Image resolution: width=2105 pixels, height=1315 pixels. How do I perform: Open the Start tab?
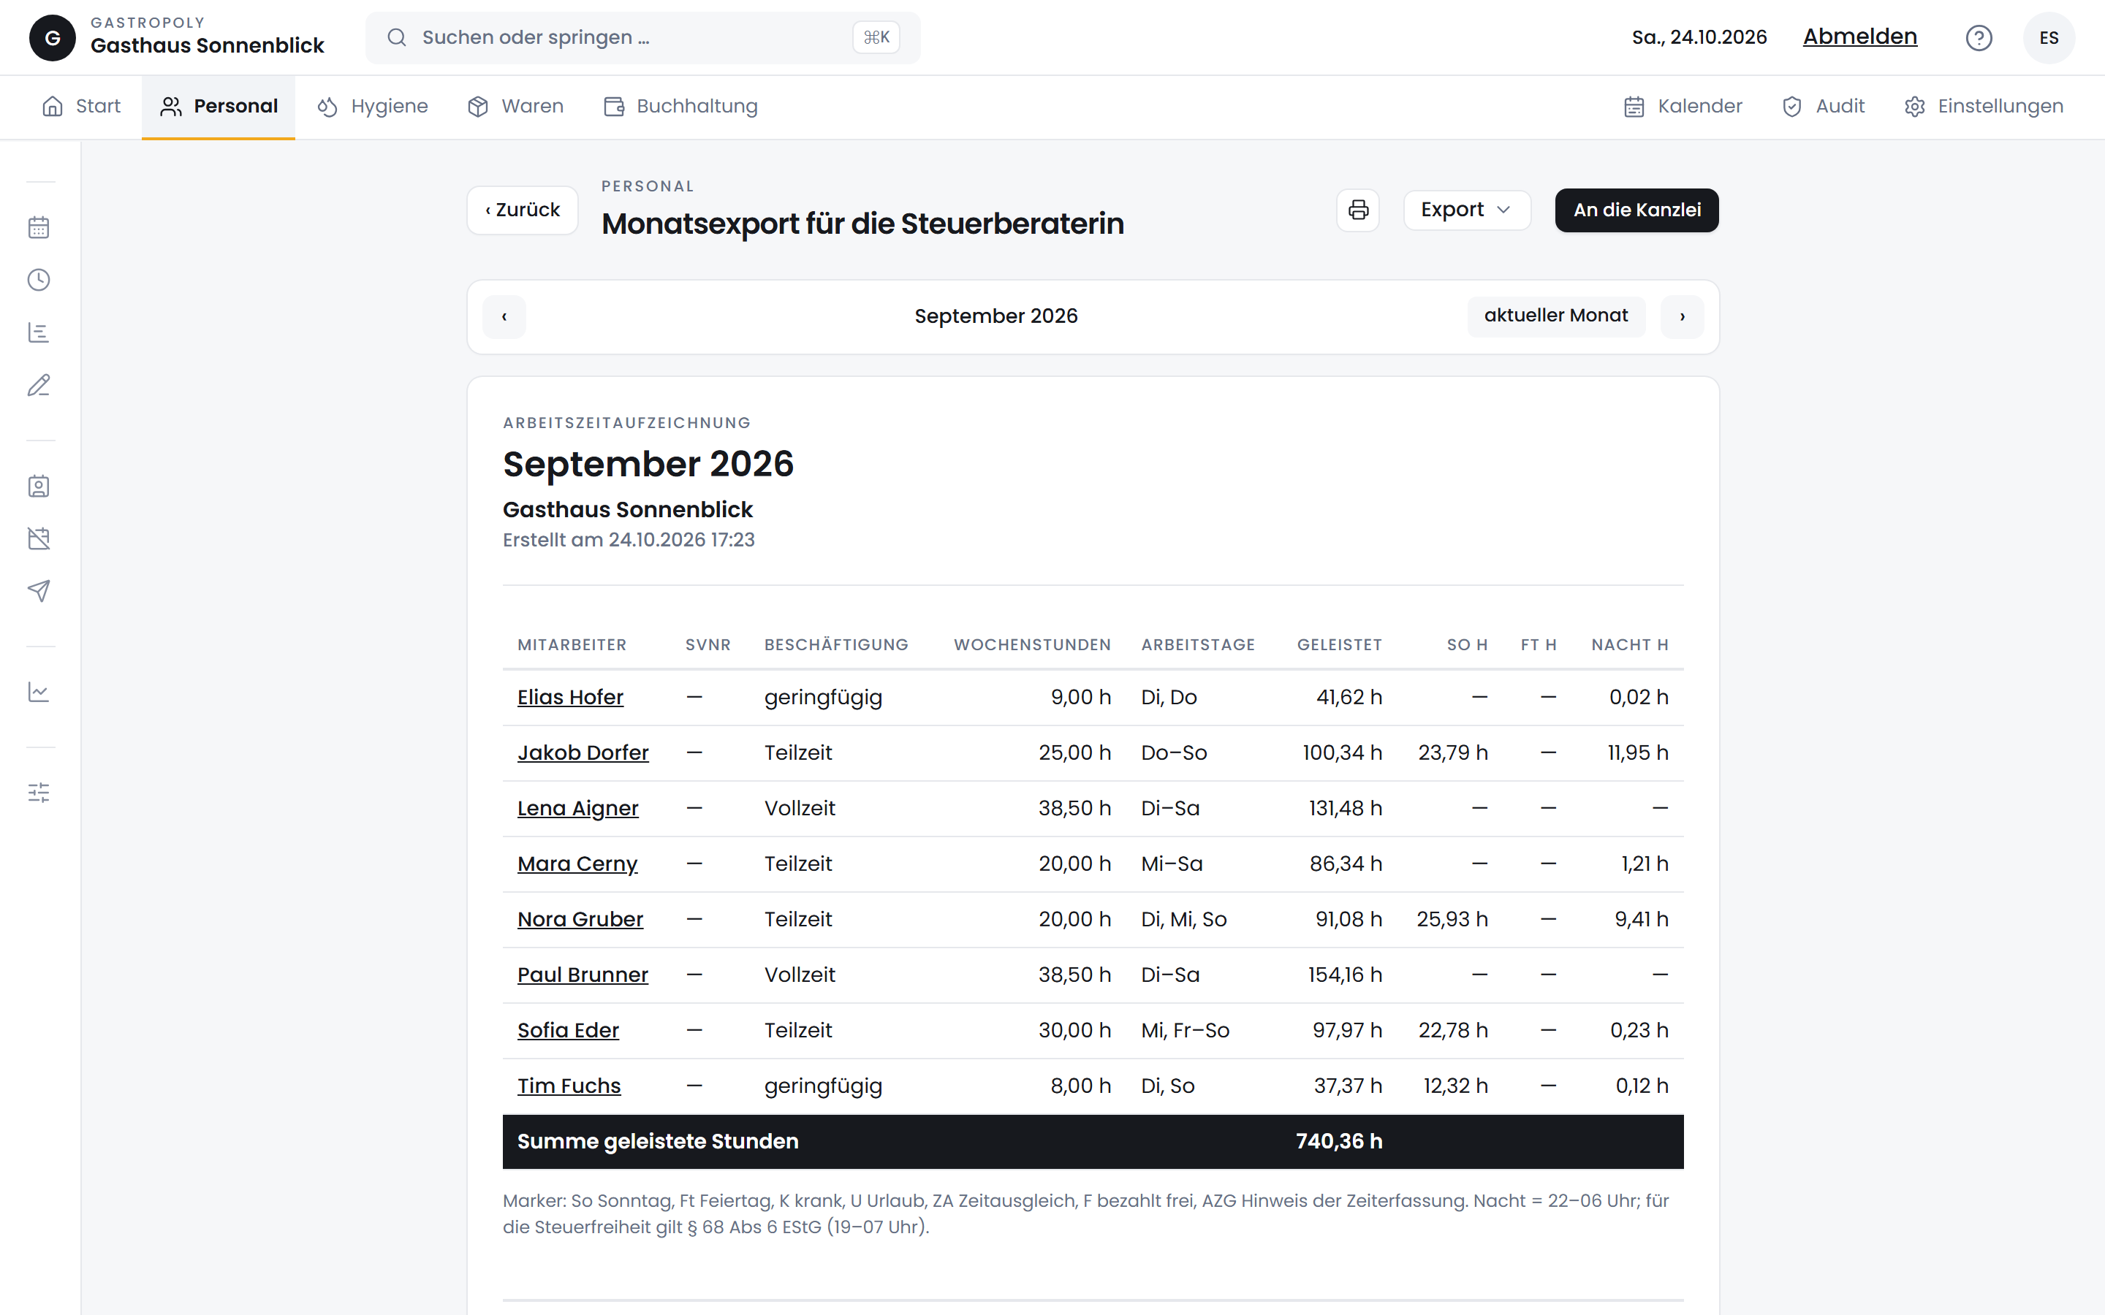[81, 106]
